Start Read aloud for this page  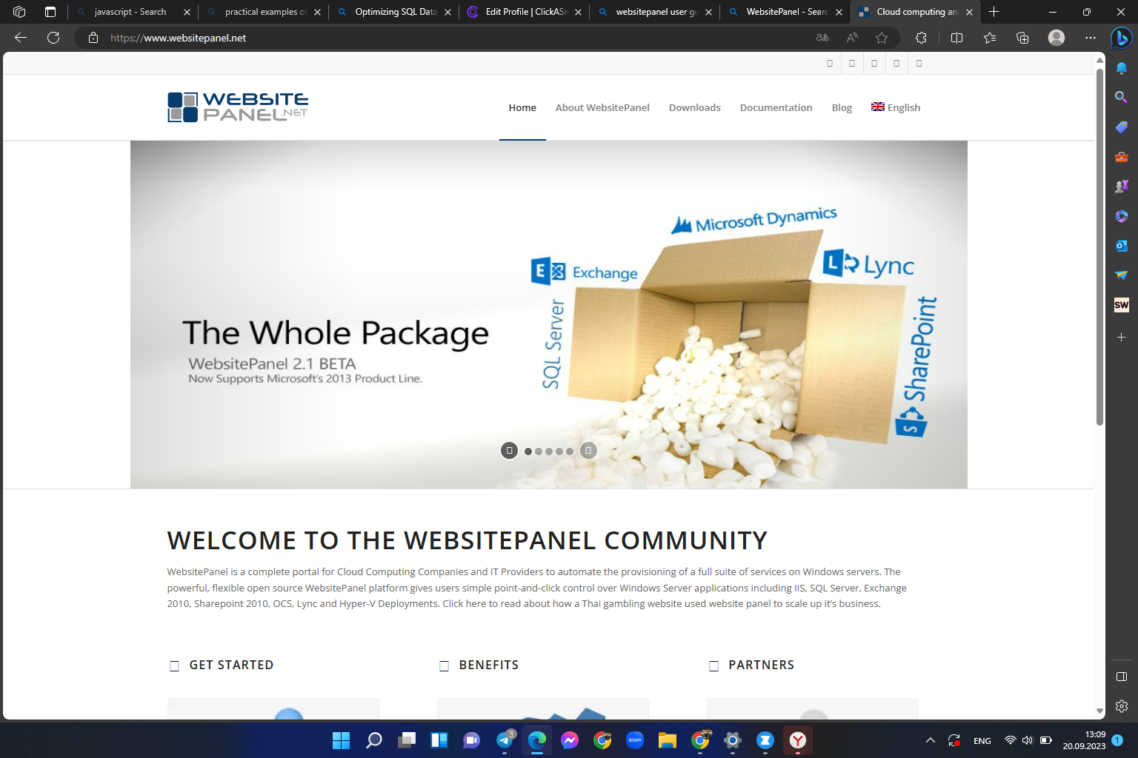[x=852, y=38]
